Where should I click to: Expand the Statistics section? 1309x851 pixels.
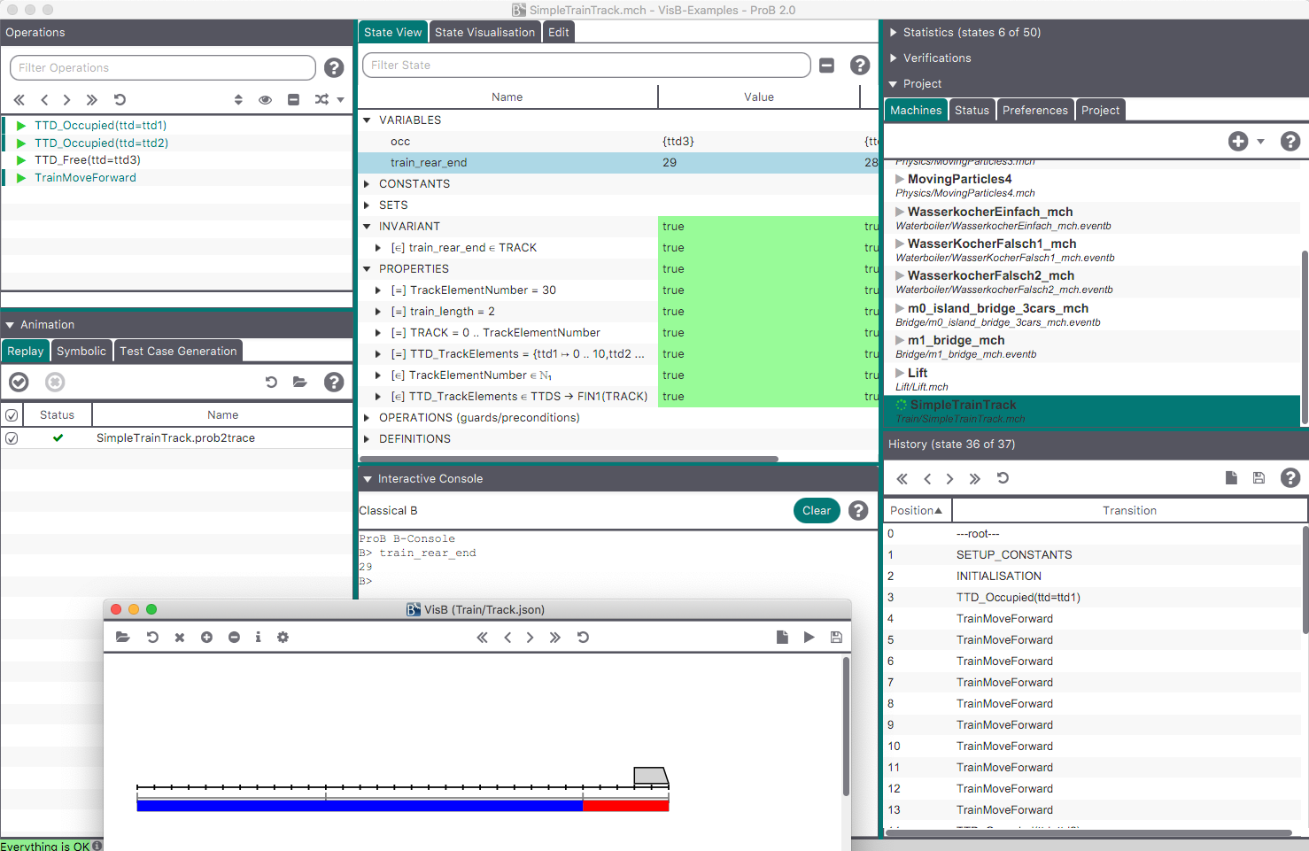coord(894,33)
